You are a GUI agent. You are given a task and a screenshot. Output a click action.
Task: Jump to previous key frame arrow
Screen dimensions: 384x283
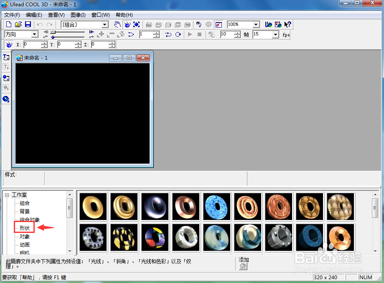(46, 37)
